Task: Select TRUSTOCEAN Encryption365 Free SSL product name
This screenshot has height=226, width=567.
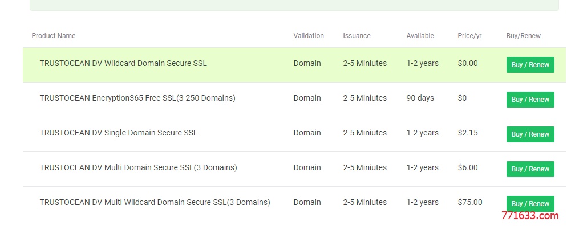Action: (x=137, y=98)
